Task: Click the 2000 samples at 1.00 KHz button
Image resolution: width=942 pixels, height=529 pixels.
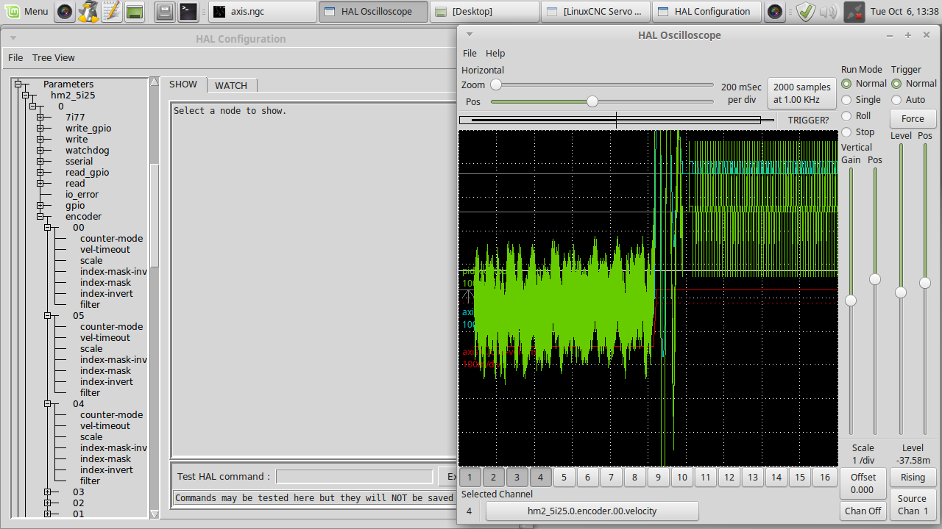Action: pyautogui.click(x=802, y=93)
